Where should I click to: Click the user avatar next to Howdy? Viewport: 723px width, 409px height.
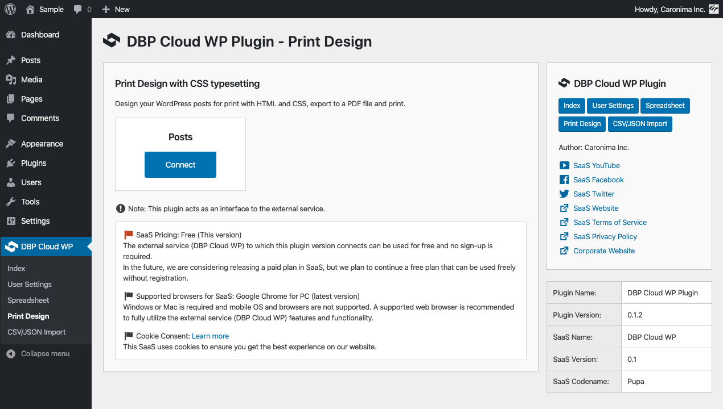(714, 9)
